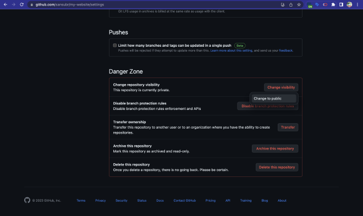
Task: Click the Beta label badge
Action: (x=240, y=46)
